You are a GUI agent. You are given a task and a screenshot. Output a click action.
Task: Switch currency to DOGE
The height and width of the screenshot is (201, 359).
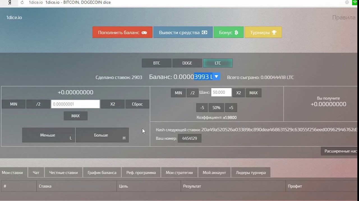[x=187, y=63]
